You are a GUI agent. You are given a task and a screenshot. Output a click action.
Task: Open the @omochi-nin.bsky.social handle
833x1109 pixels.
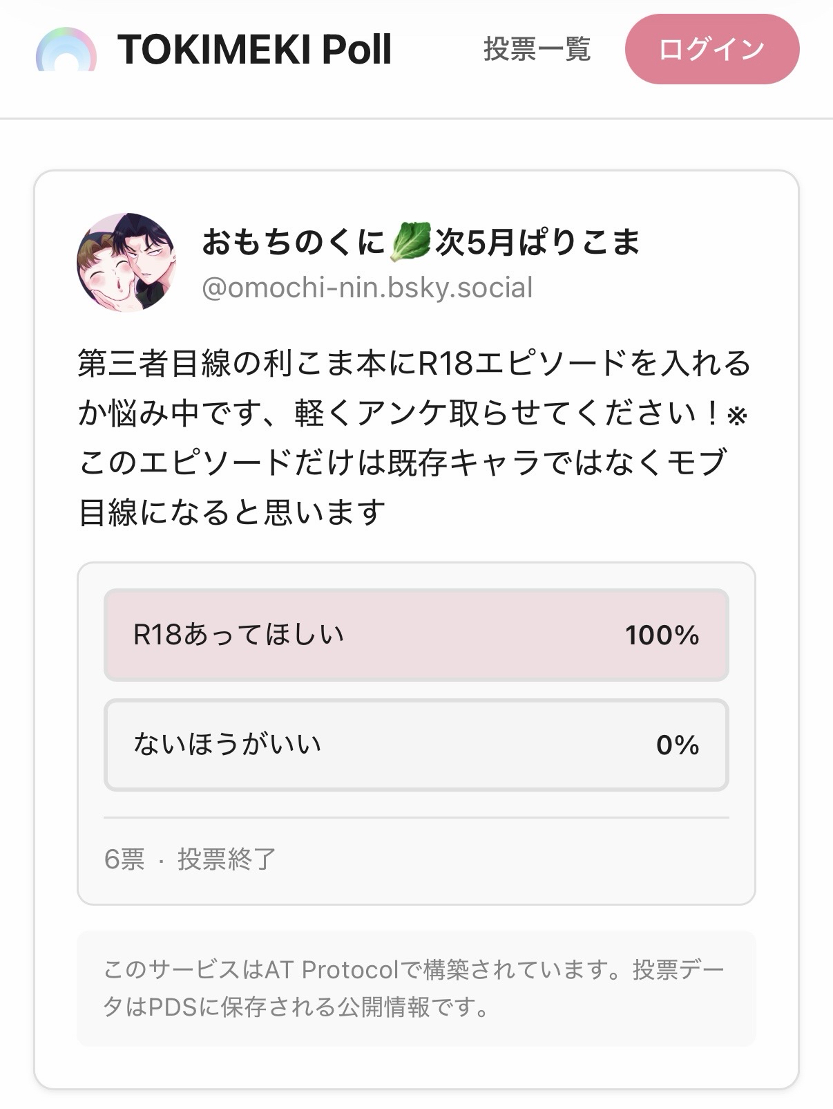[x=367, y=288]
